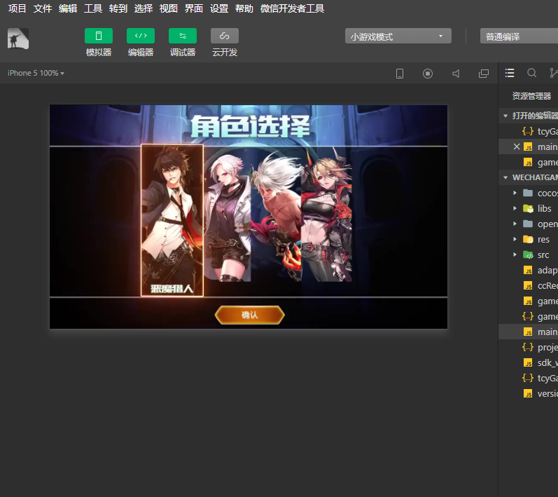Open the 普通编译 compile dropdown
The width and height of the screenshot is (558, 497).
click(519, 36)
